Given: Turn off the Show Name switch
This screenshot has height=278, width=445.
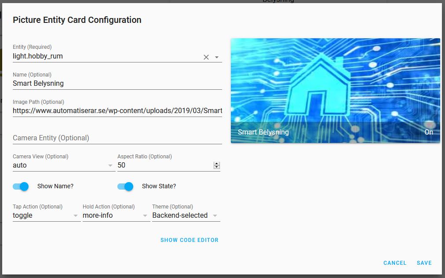Looking at the screenshot, I should [21, 186].
